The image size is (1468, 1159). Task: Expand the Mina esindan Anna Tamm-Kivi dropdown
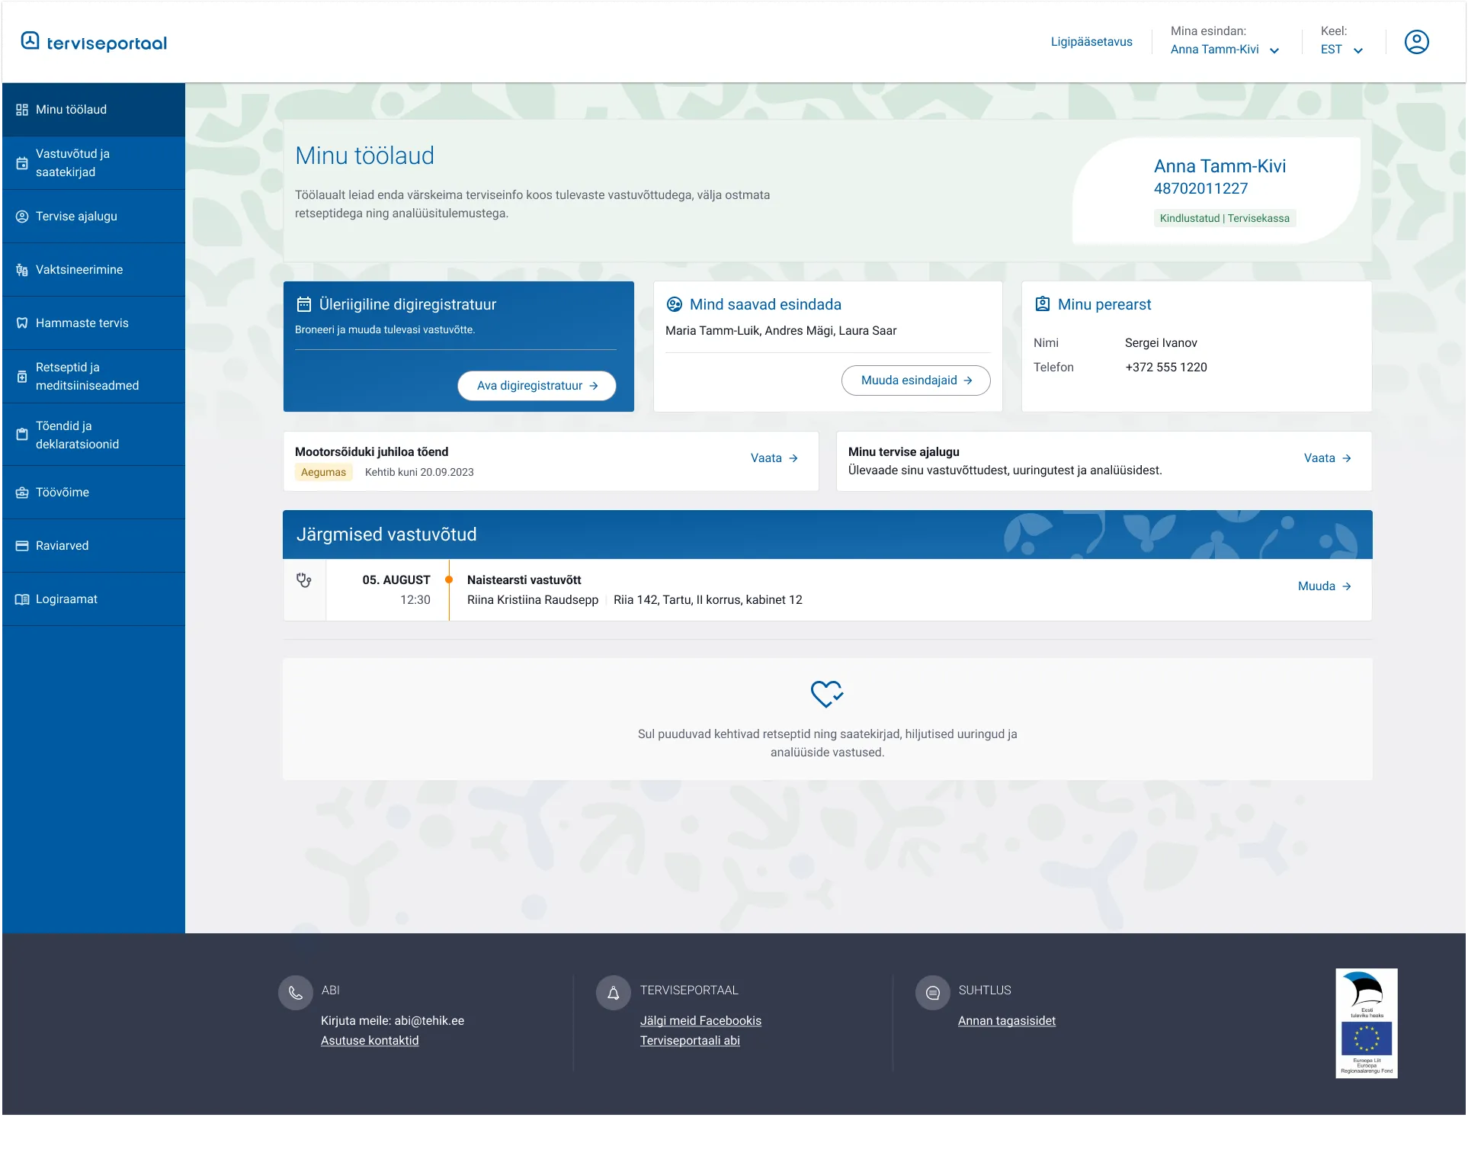(1225, 50)
